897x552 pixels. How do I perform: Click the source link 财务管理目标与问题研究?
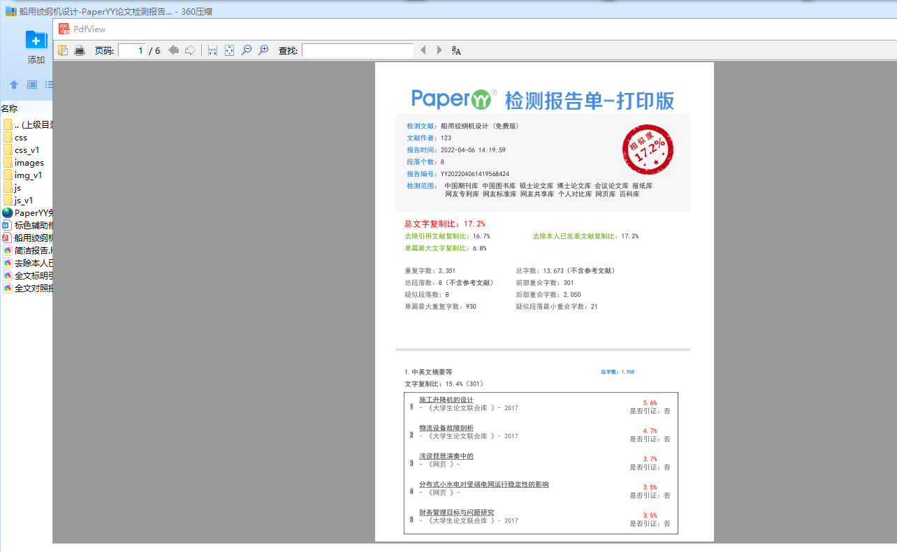pyautogui.click(x=457, y=512)
